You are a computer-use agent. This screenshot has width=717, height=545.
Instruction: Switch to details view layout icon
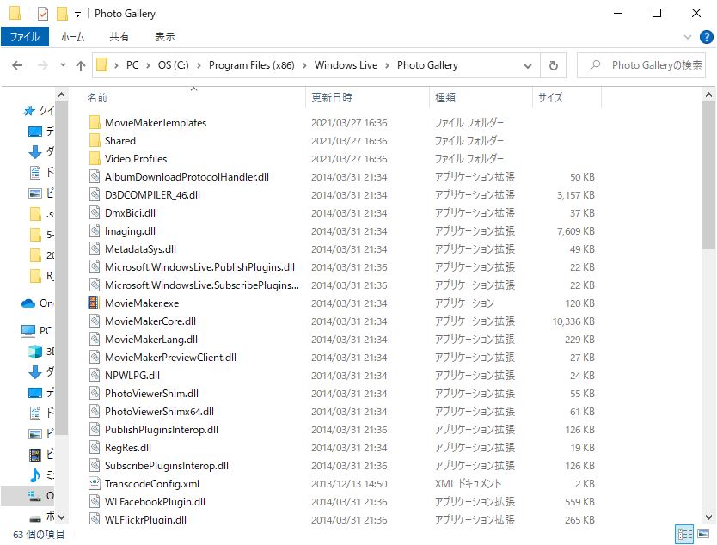point(684,534)
